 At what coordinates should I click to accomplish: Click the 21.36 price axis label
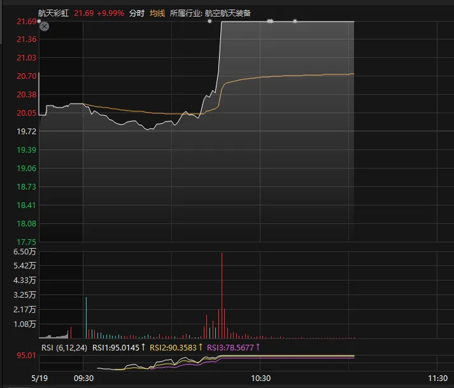click(x=27, y=39)
